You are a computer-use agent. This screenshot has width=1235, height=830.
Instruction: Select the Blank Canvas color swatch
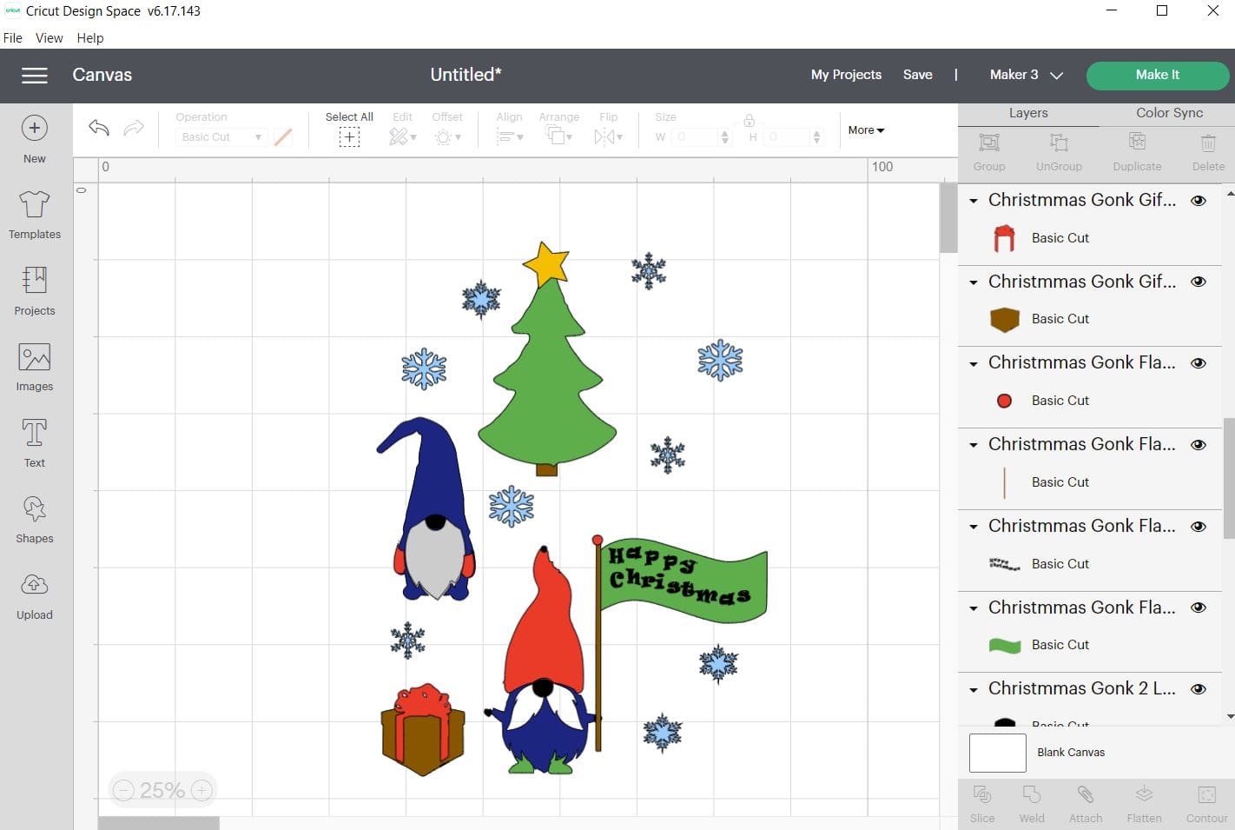click(x=998, y=753)
